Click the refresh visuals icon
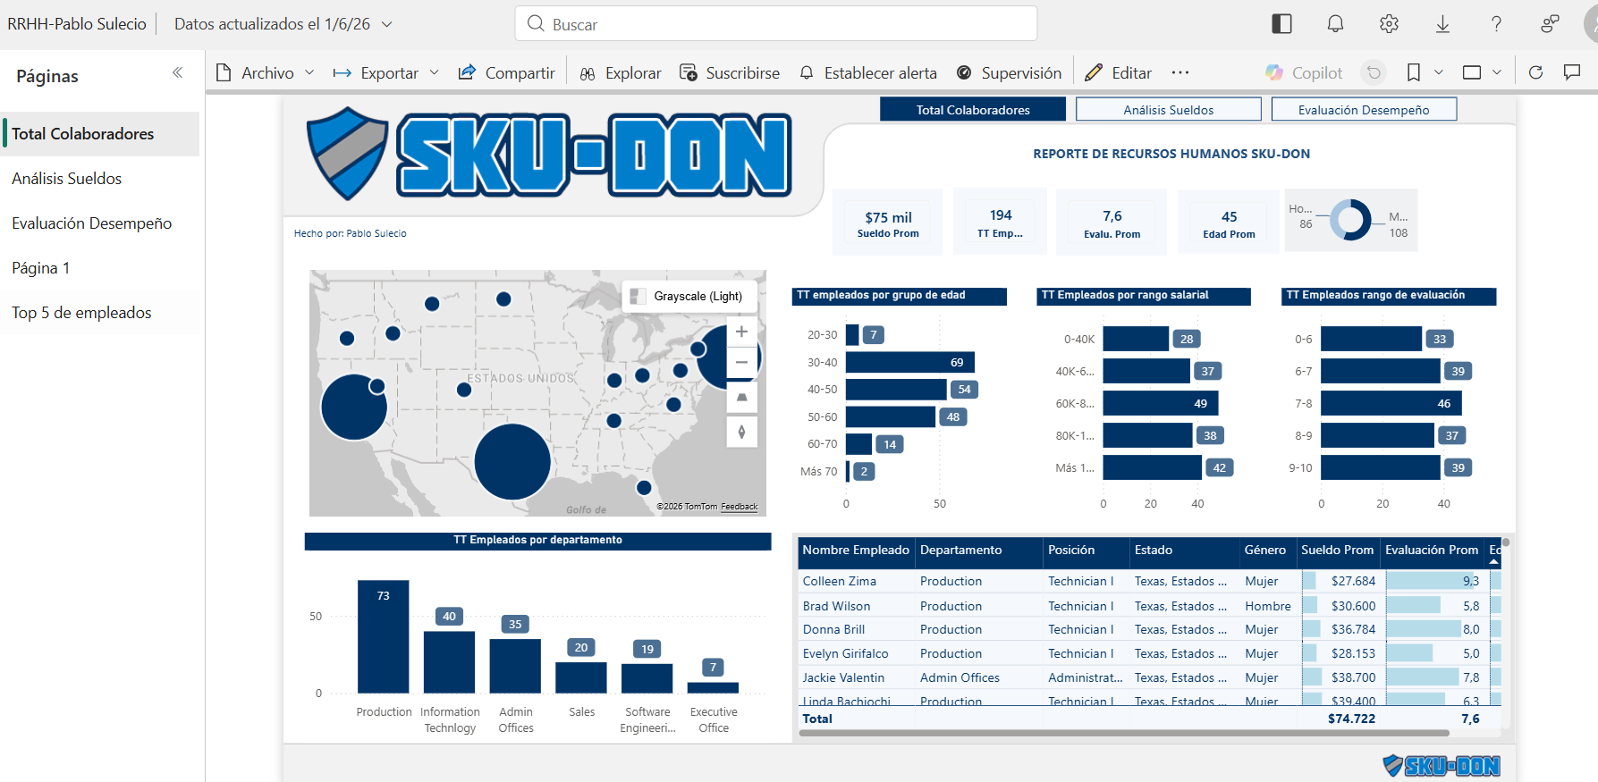The image size is (1598, 782). (1535, 72)
